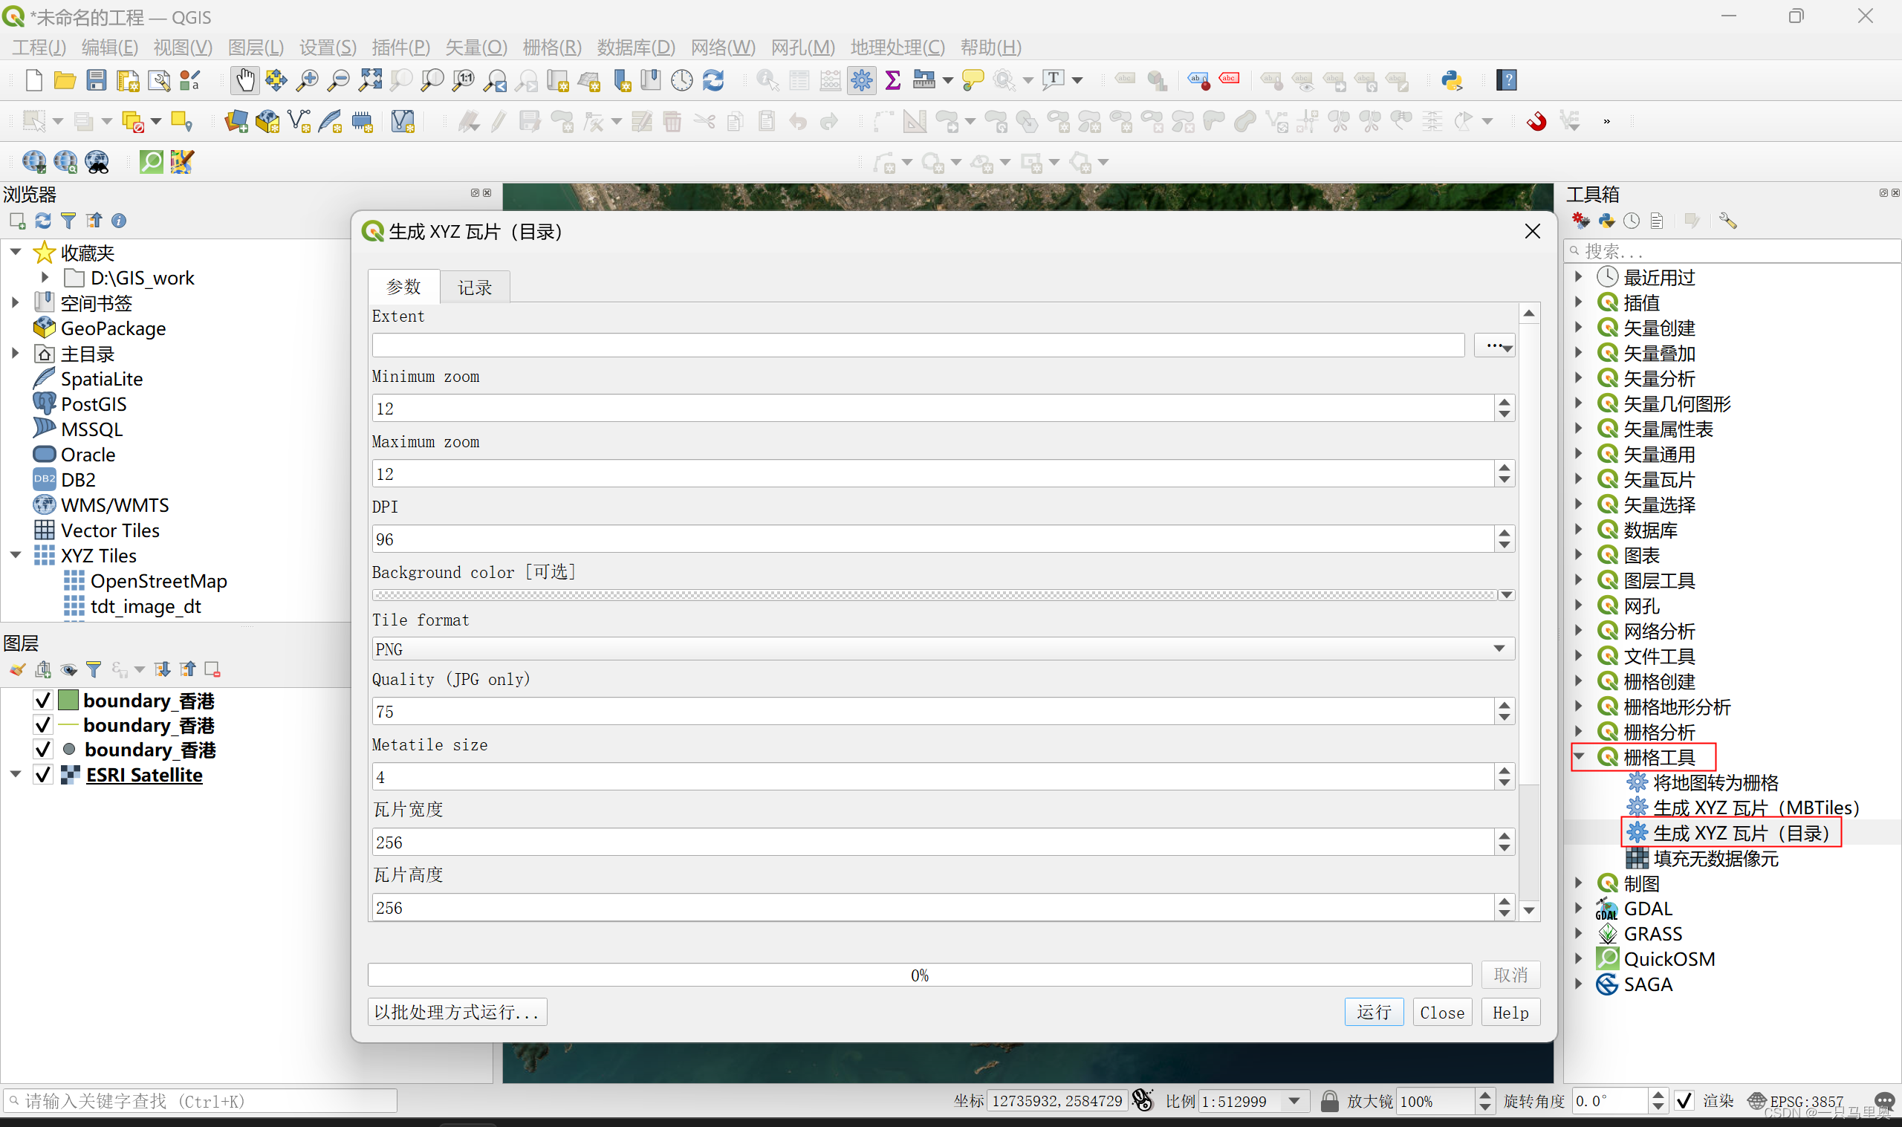Click the Extent input field
This screenshot has width=1902, height=1127.
point(918,345)
